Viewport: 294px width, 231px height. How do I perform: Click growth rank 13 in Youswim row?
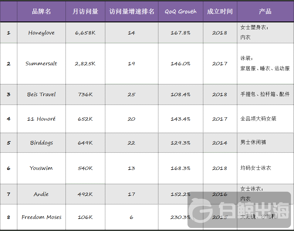pos(131,168)
